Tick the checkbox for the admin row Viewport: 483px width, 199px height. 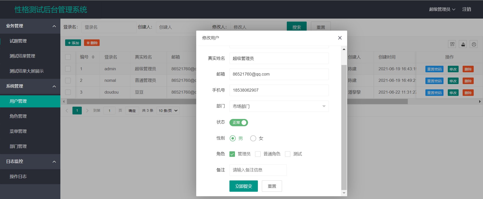[x=68, y=69]
